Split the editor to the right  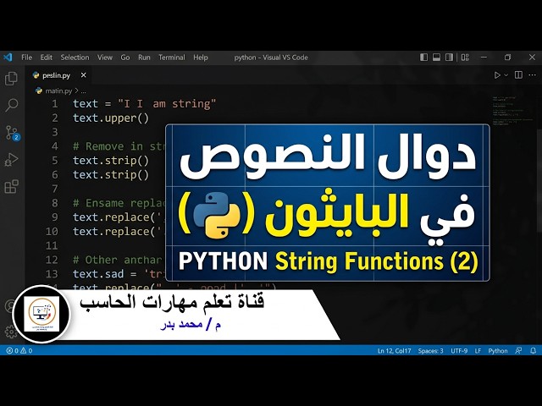[x=518, y=75]
